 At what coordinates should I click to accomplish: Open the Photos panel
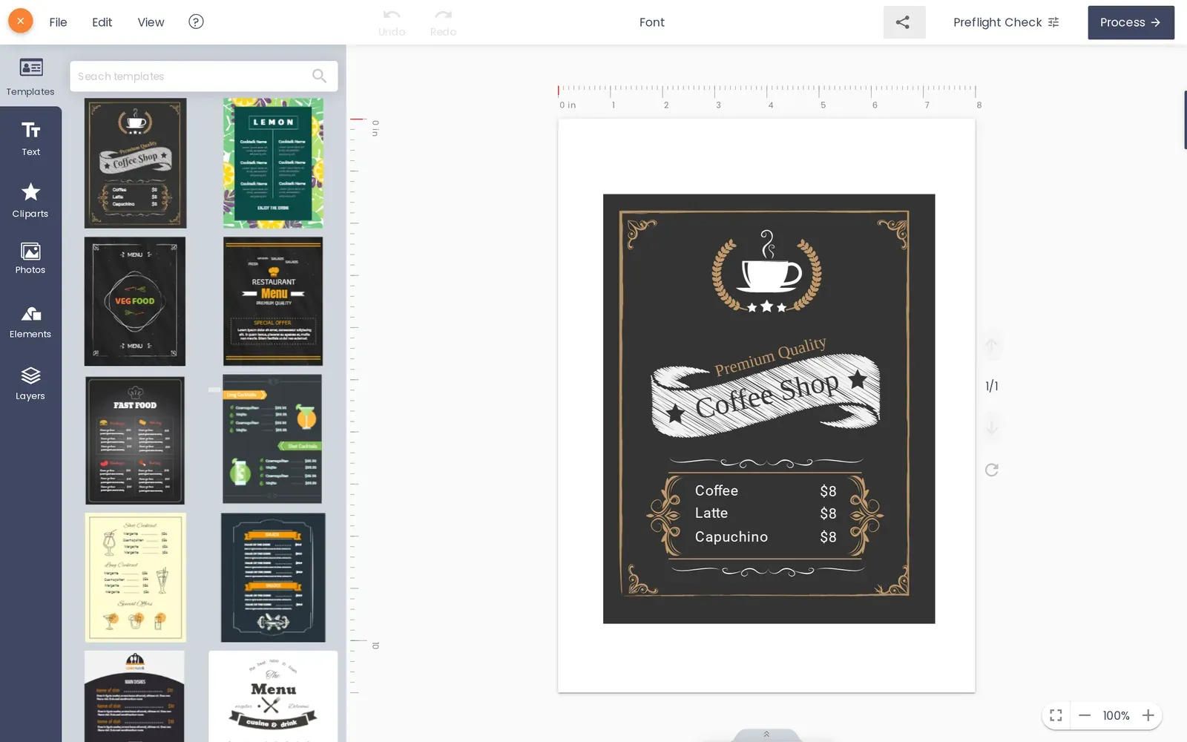[30, 258]
